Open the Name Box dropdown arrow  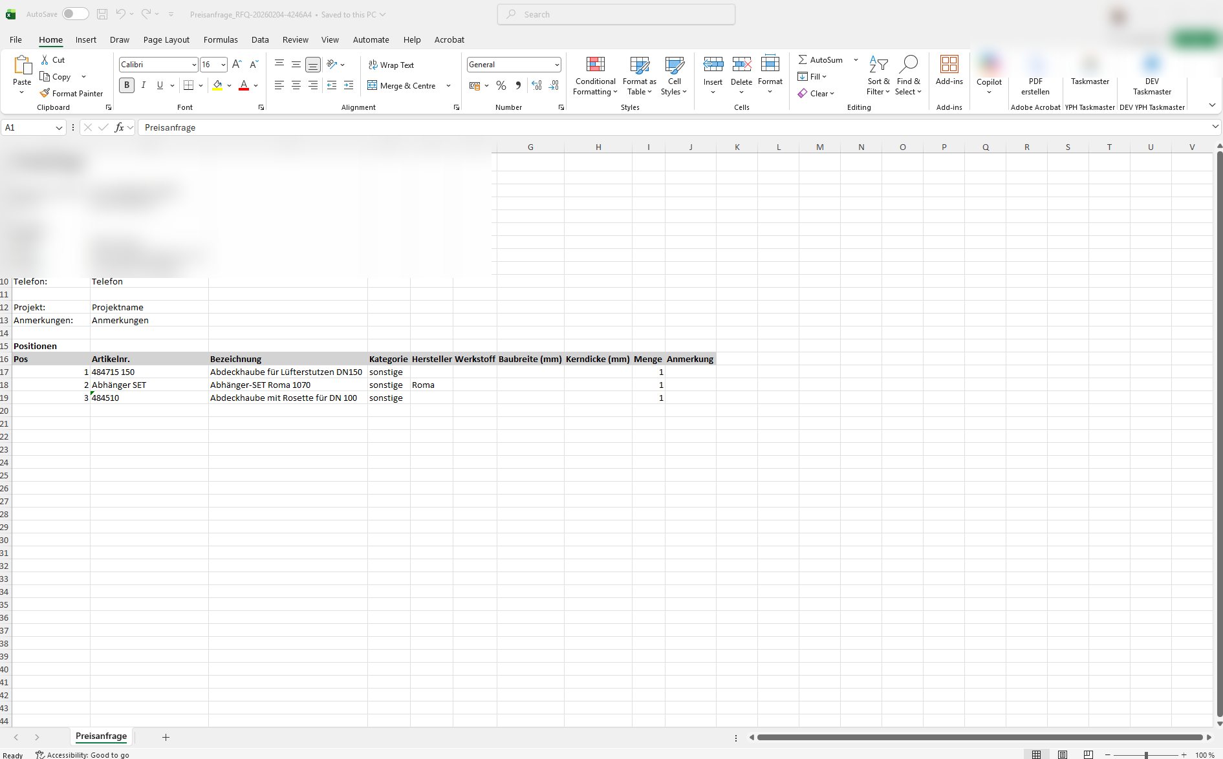59,128
